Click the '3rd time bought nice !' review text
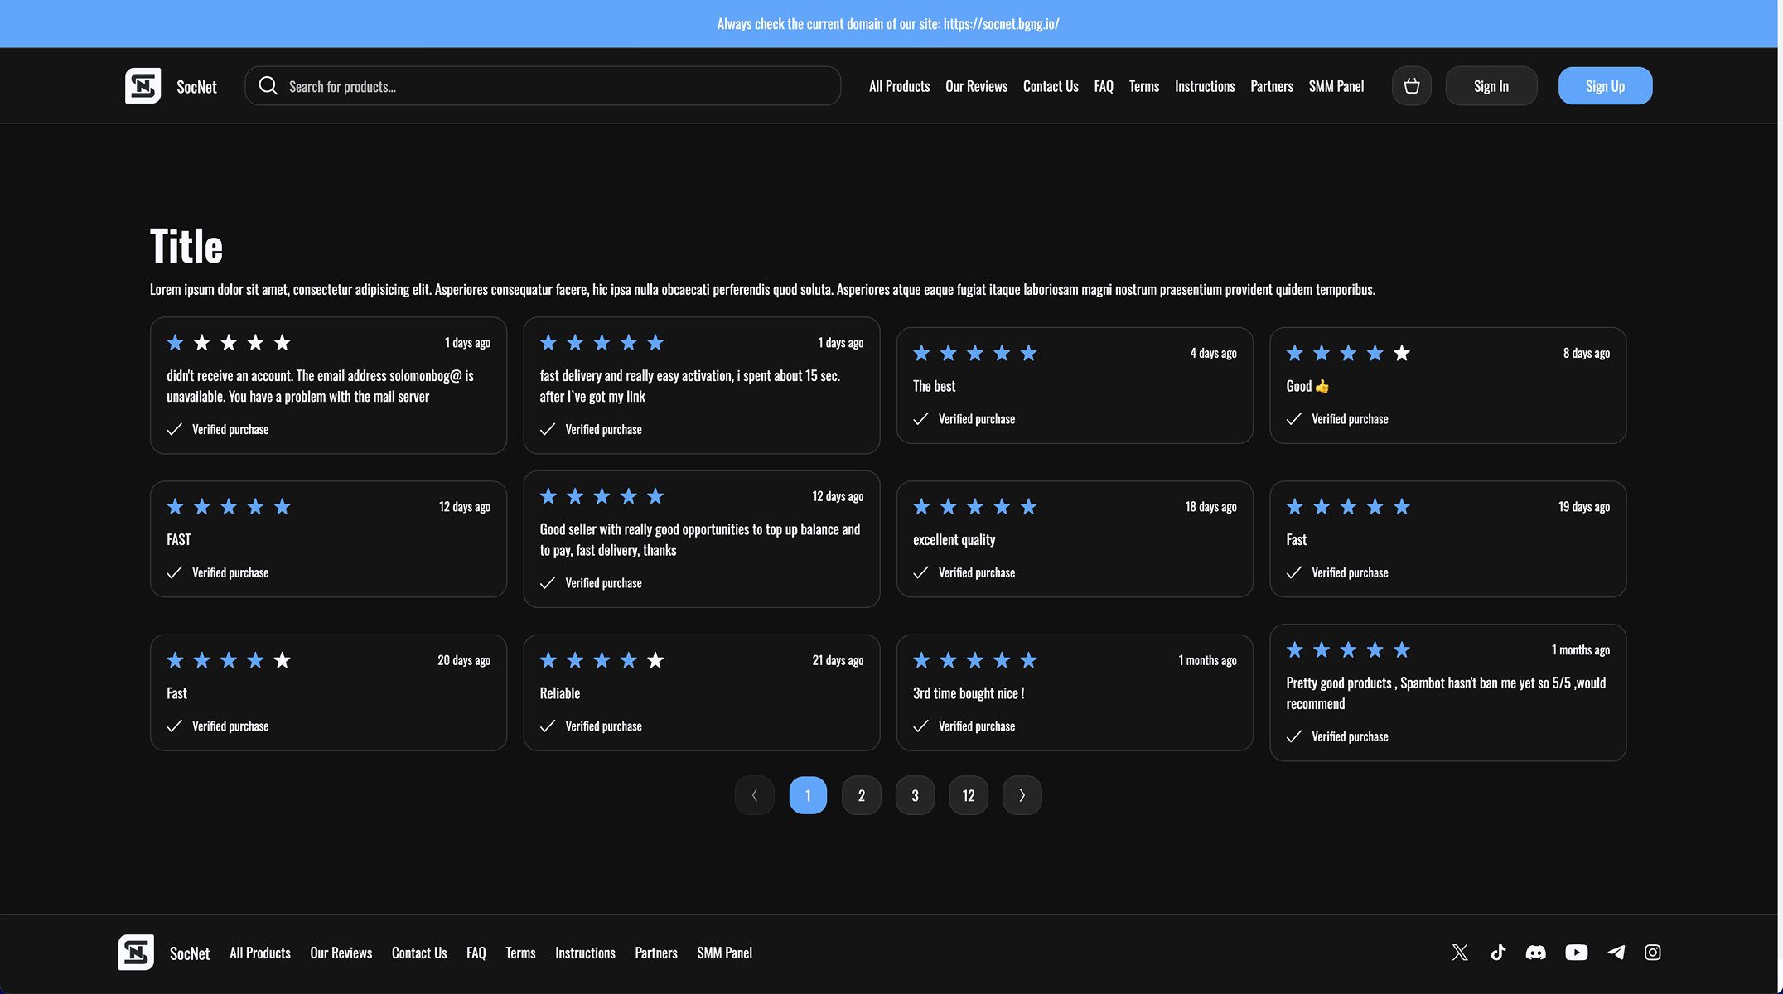 969,693
